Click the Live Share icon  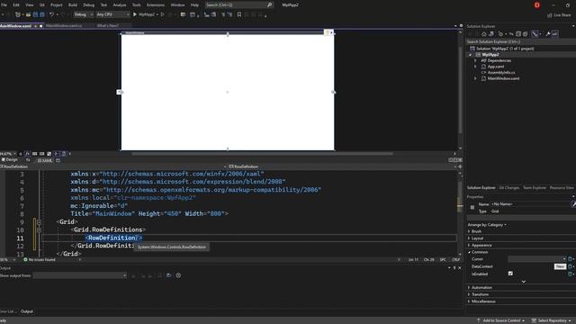click(550, 15)
